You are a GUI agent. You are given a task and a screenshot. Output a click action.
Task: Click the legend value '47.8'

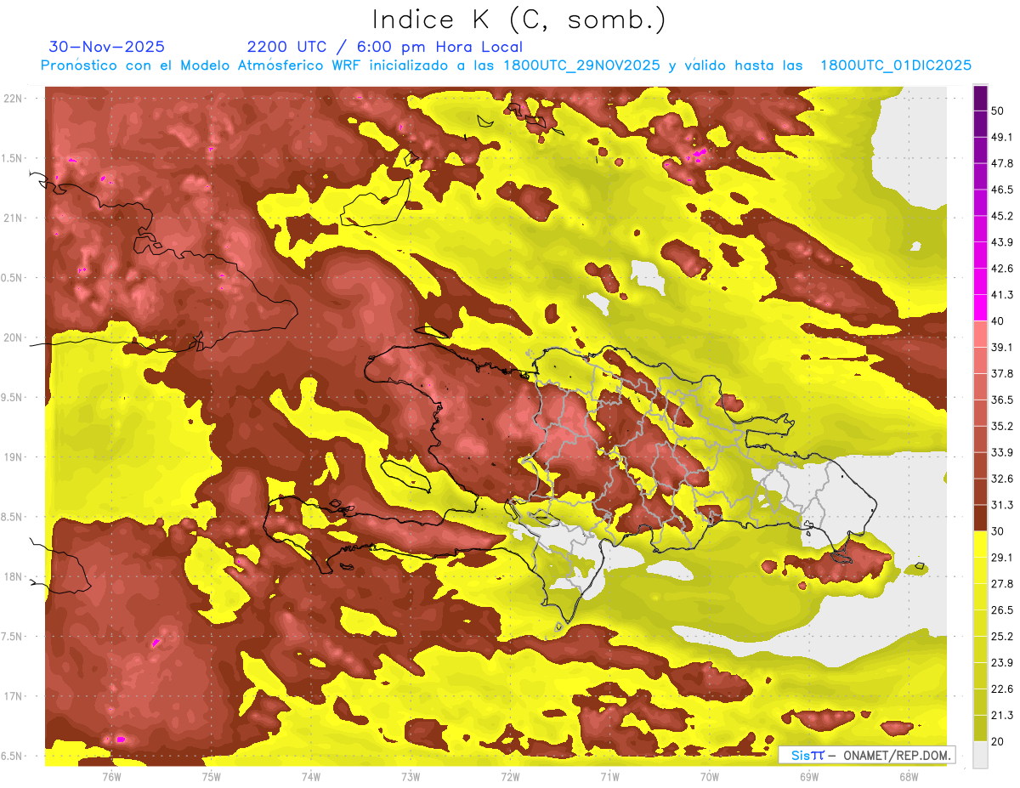click(x=1002, y=163)
